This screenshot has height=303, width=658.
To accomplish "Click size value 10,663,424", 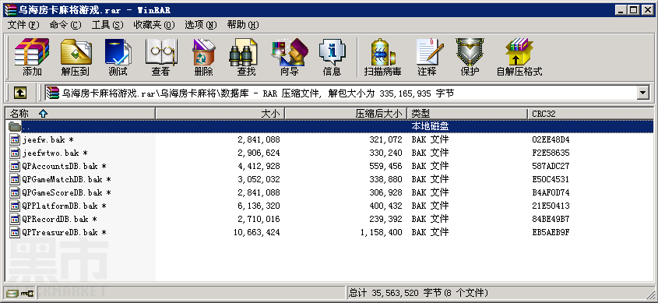I will [257, 232].
